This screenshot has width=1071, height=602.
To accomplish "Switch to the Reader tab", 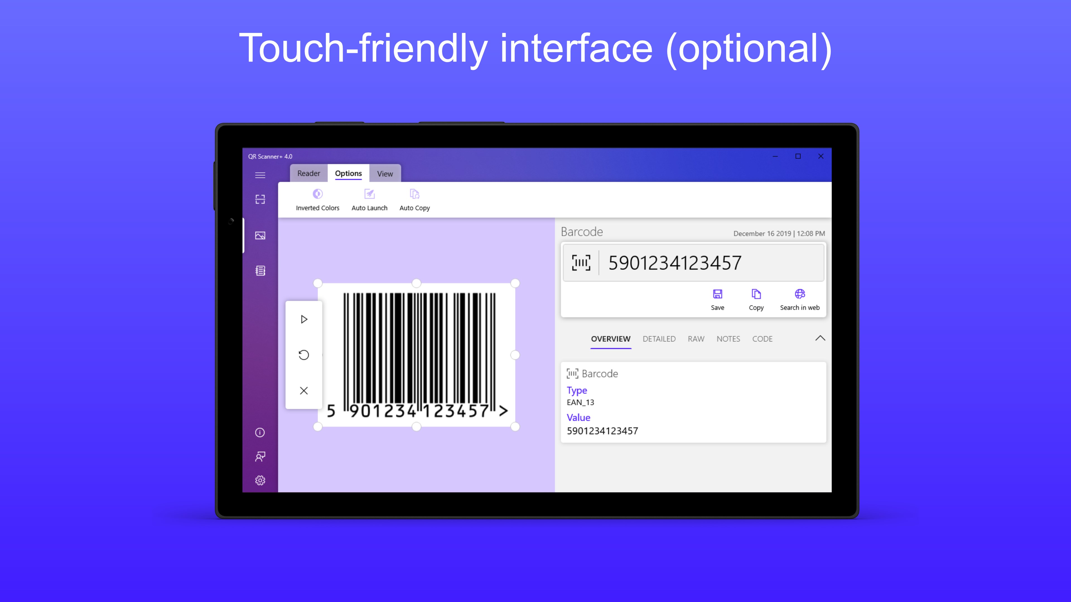I will click(308, 173).
